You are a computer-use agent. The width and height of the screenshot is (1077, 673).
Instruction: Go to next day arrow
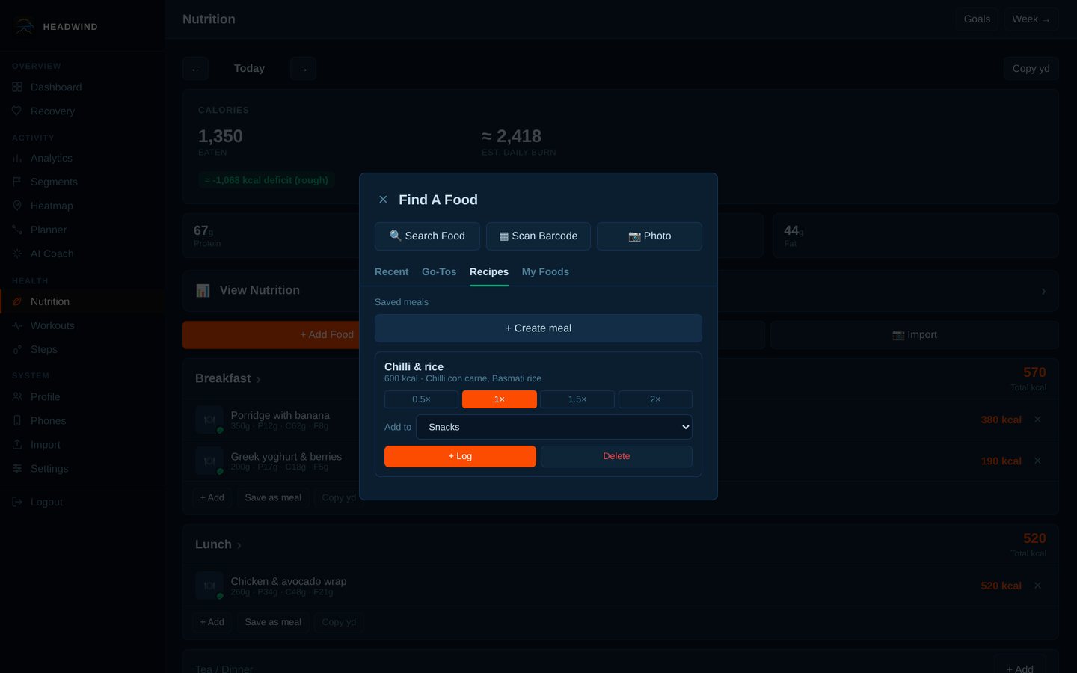[303, 69]
